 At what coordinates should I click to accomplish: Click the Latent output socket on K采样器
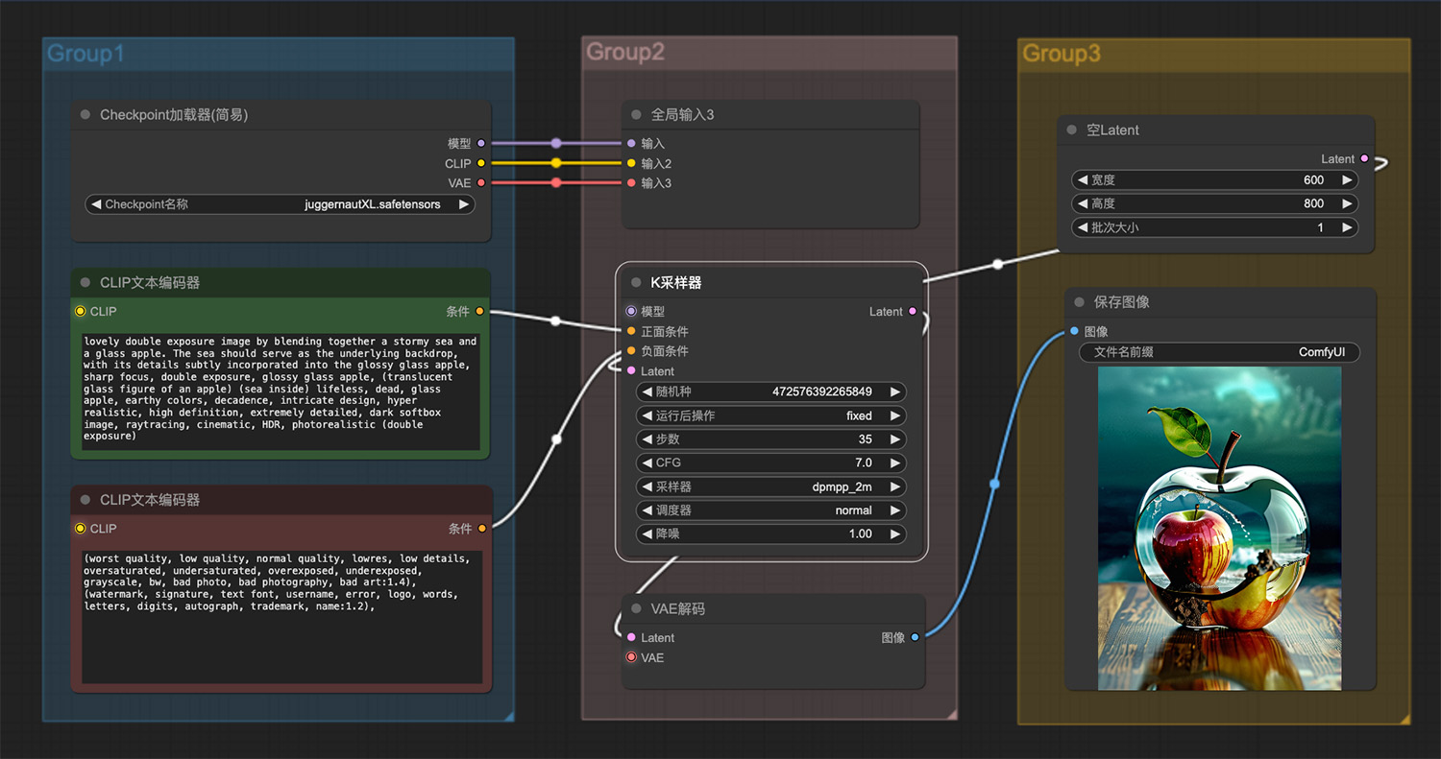click(913, 311)
